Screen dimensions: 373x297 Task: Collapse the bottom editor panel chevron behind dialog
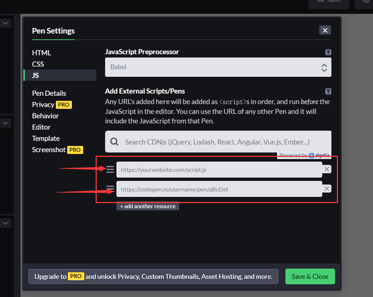pyautogui.click(x=5, y=223)
